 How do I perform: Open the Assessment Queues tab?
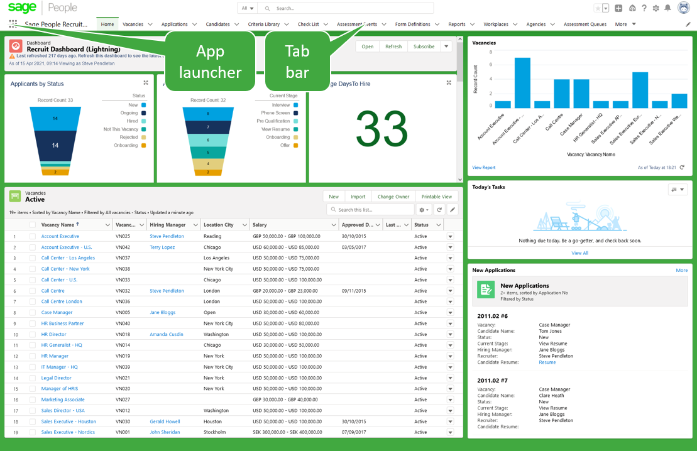[x=584, y=24]
